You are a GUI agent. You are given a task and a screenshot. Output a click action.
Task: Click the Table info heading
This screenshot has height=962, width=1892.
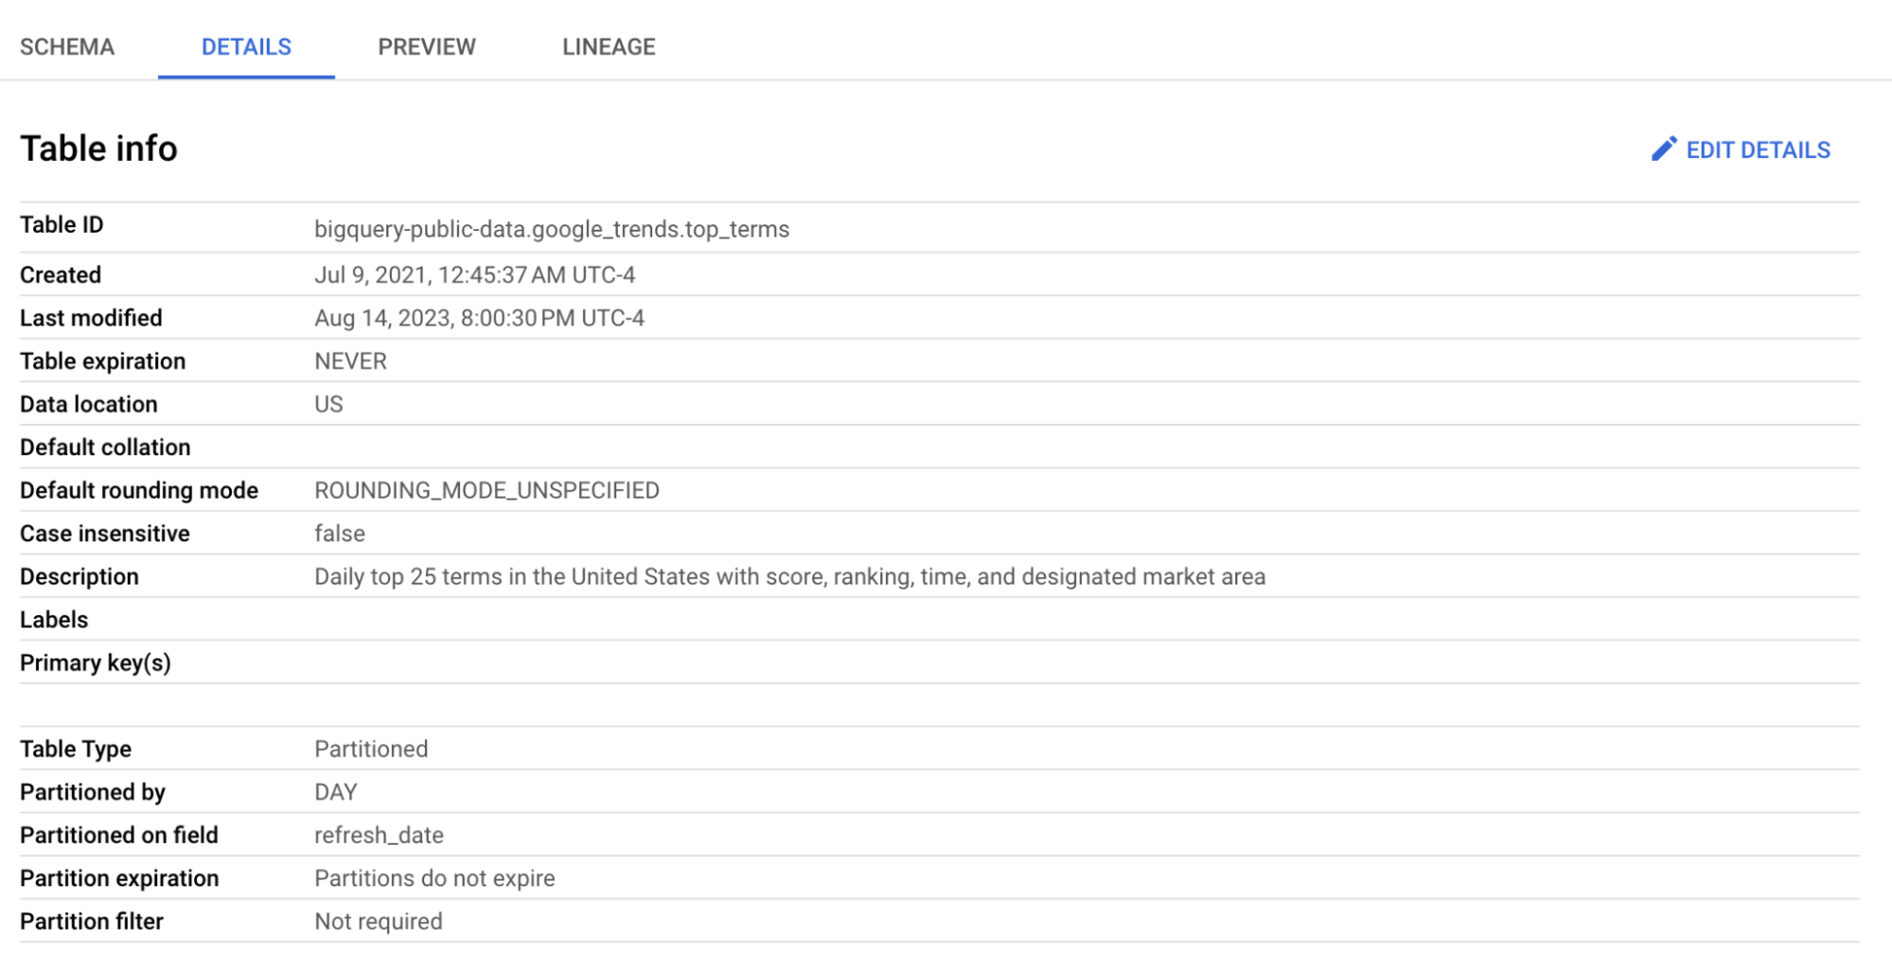click(98, 149)
